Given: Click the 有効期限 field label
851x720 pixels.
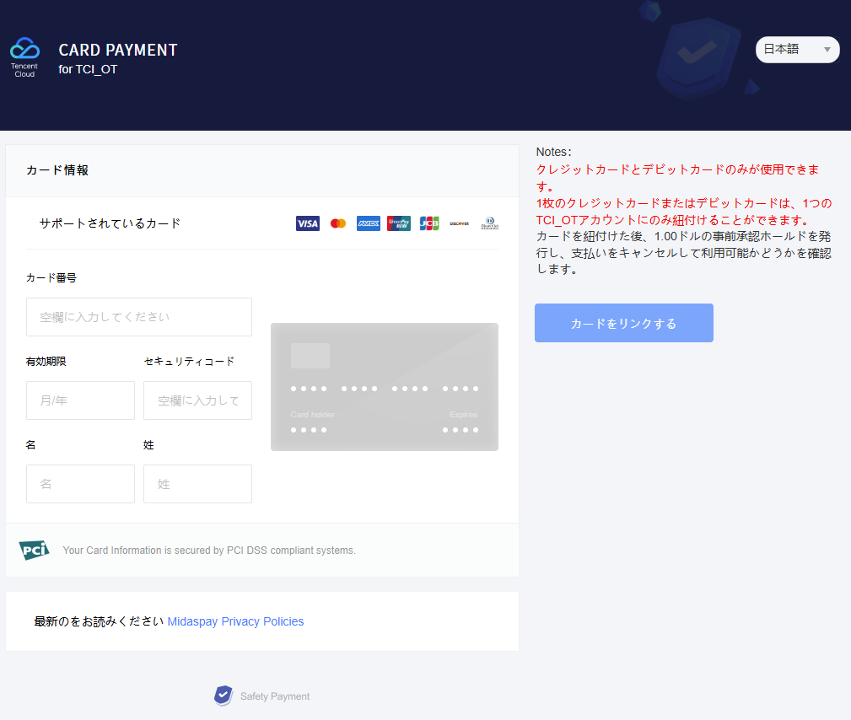Looking at the screenshot, I should [46, 362].
